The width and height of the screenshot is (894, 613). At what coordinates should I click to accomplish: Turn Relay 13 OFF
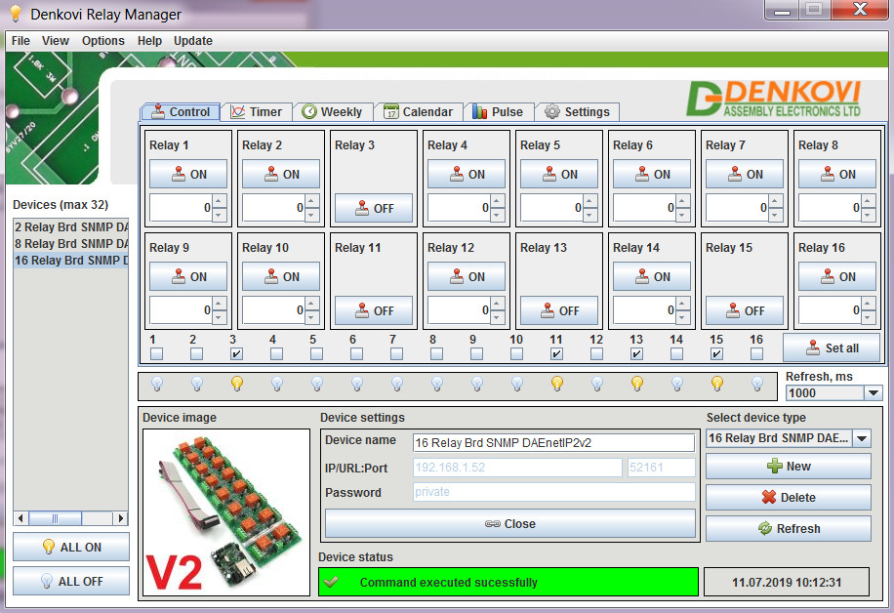(558, 310)
